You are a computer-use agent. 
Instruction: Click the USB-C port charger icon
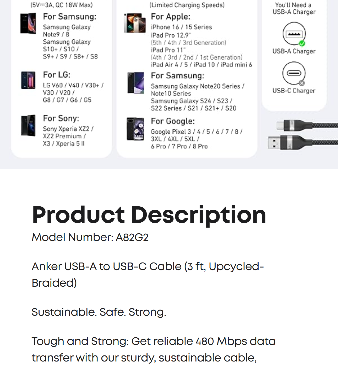[x=294, y=73]
